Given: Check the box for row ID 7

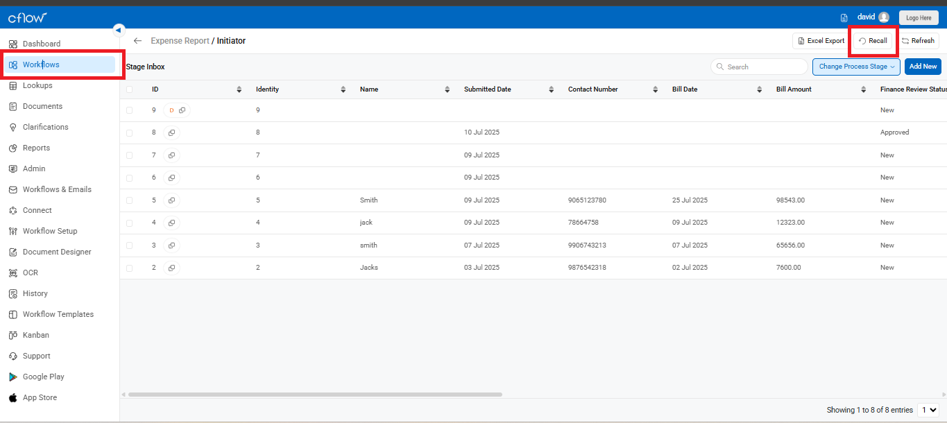Looking at the screenshot, I should pos(130,155).
